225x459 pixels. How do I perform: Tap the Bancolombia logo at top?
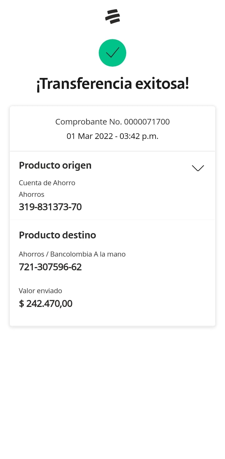click(112, 17)
